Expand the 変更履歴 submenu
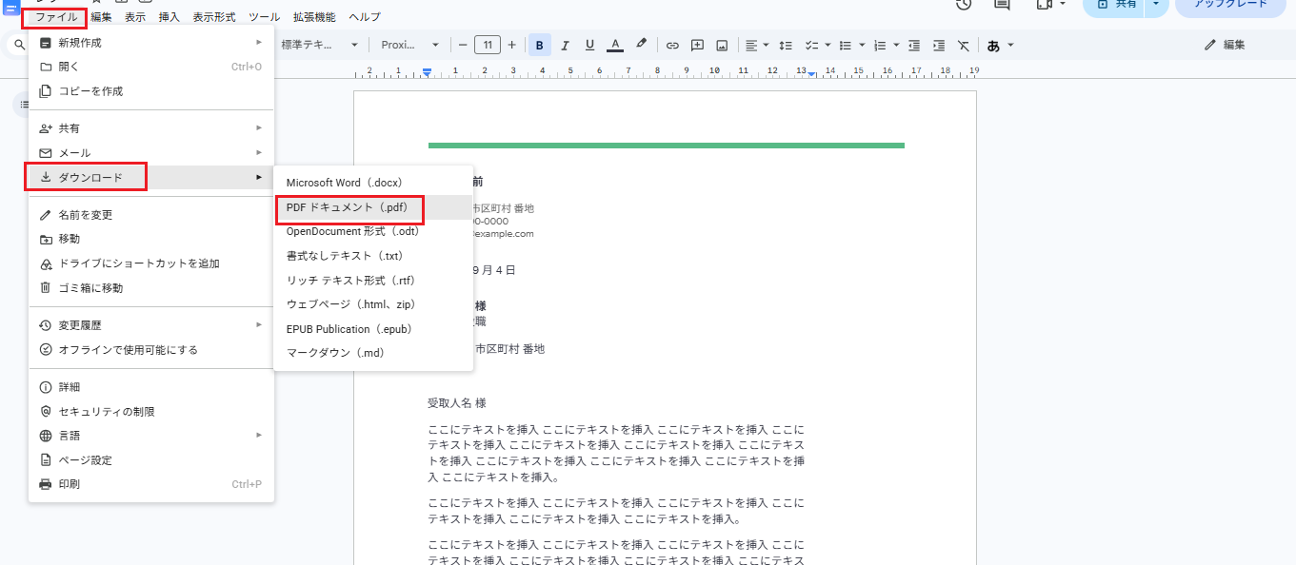 click(151, 325)
